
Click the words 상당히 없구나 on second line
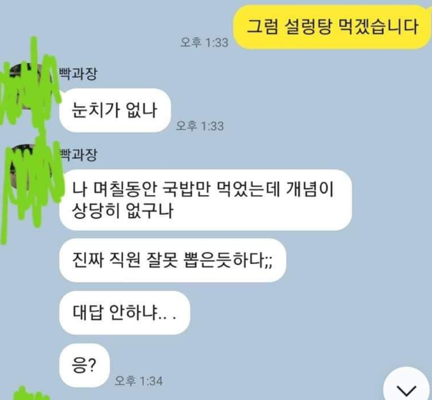[x=122, y=211]
